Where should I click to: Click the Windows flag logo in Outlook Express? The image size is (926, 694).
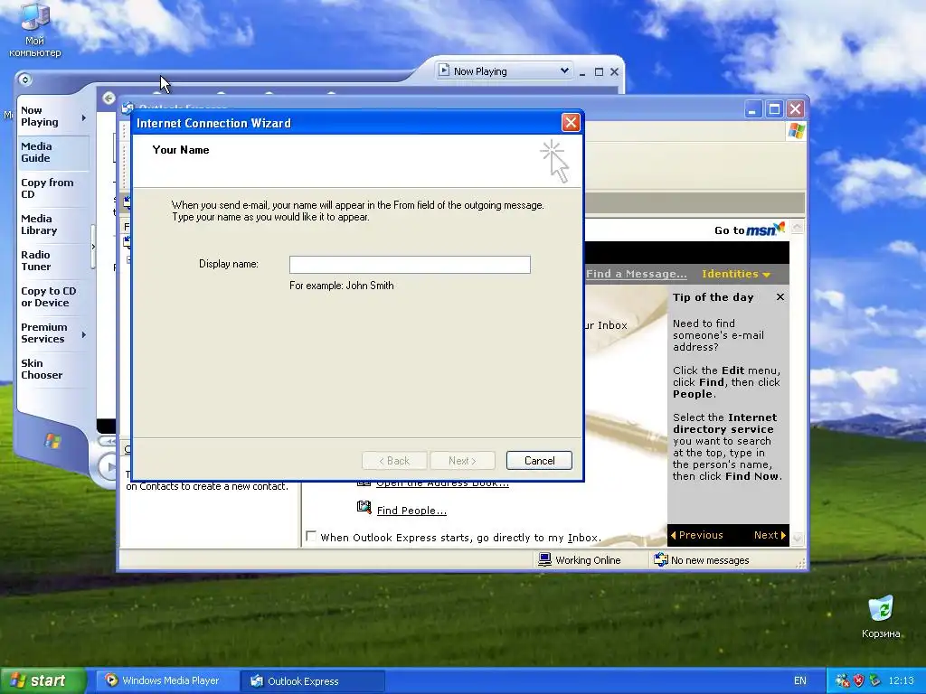point(796,131)
